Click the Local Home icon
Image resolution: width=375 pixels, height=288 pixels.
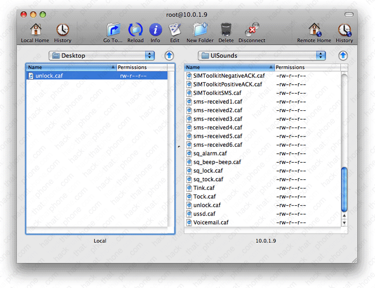35,30
